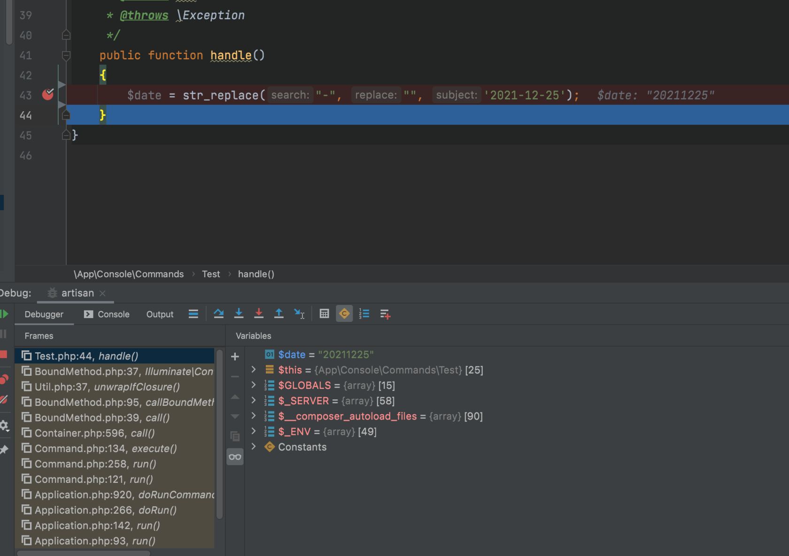Viewport: 789px width, 556px height.
Task: Switch to the Console tab
Action: pos(107,314)
